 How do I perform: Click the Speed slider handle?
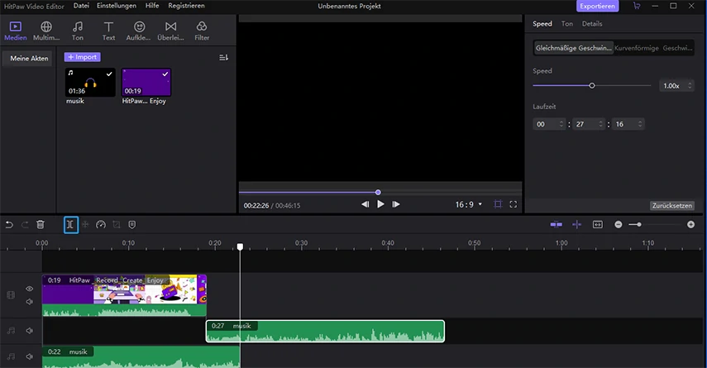(592, 86)
